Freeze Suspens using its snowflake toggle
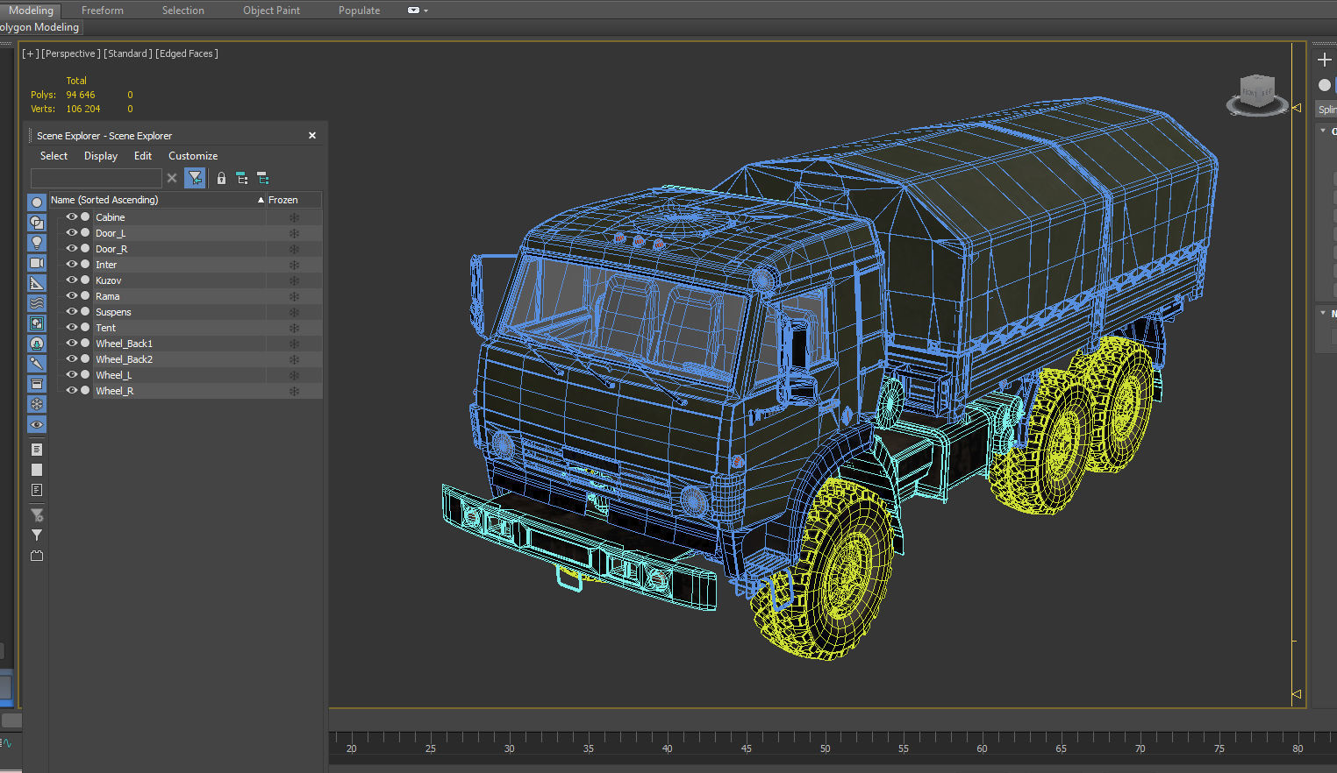This screenshot has height=773, width=1337. point(294,312)
